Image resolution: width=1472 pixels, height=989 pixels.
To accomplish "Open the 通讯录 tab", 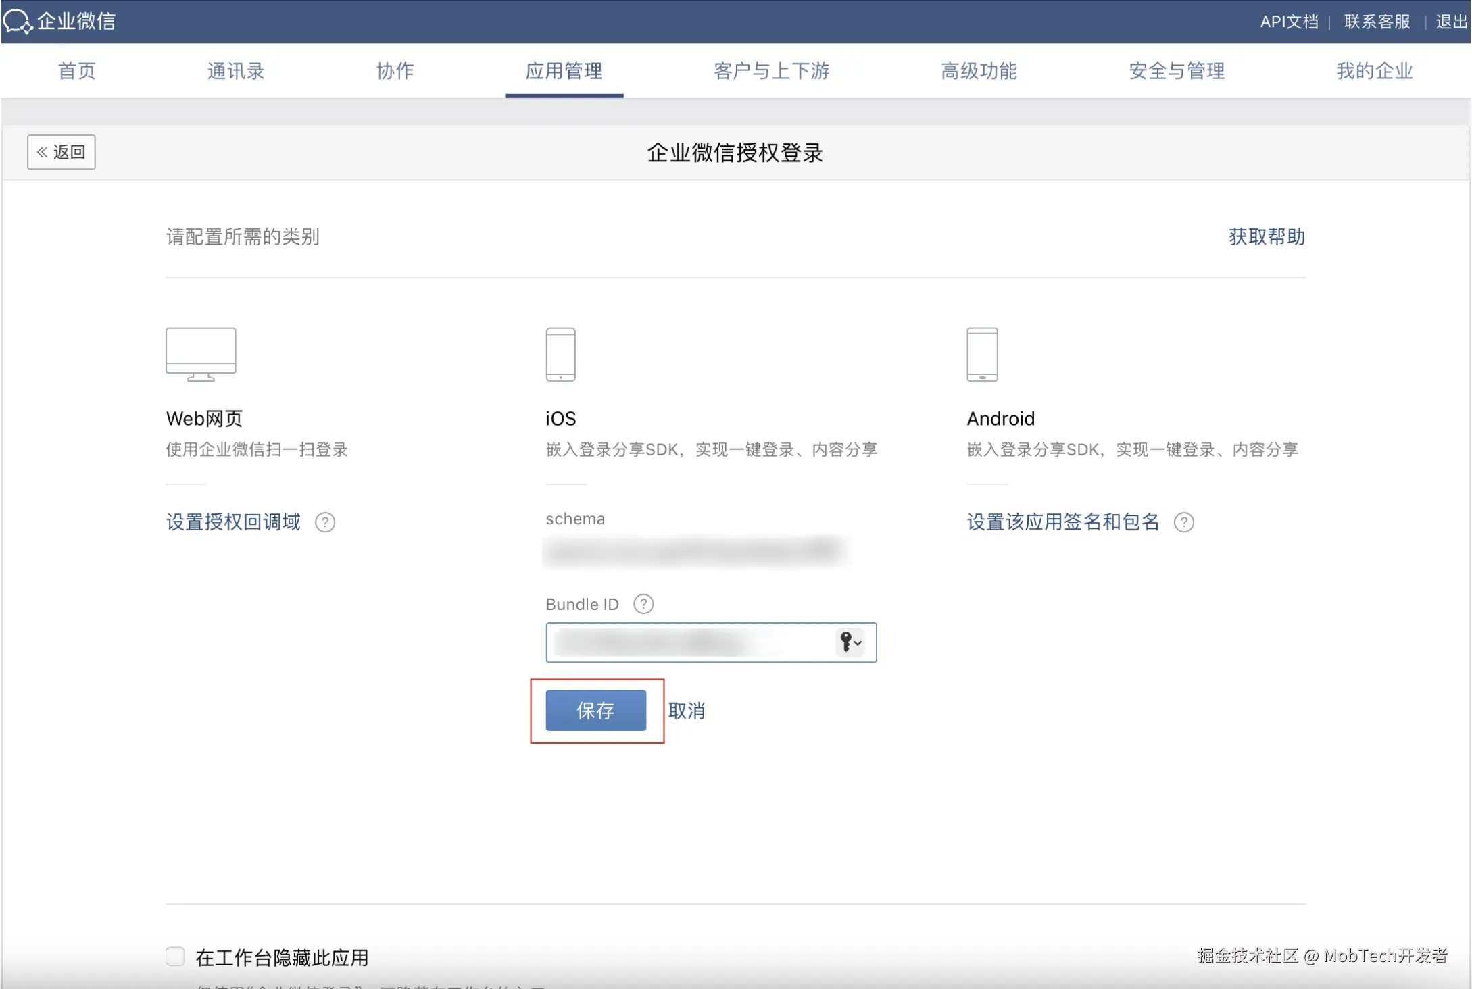I will click(235, 71).
